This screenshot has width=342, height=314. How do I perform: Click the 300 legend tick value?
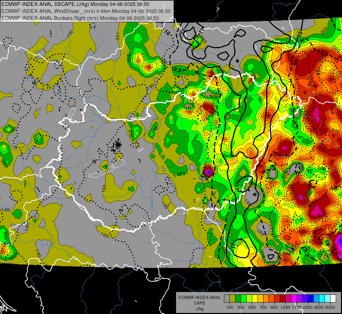click(x=241, y=307)
